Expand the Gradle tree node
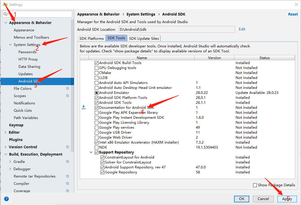The image size is (301, 205). click(x=10, y=162)
